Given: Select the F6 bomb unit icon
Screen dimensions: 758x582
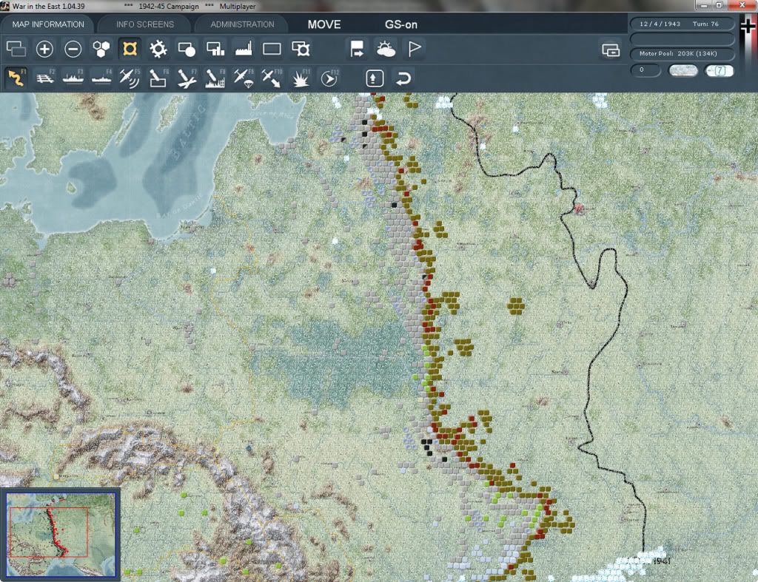Looking at the screenshot, I should tap(158, 78).
